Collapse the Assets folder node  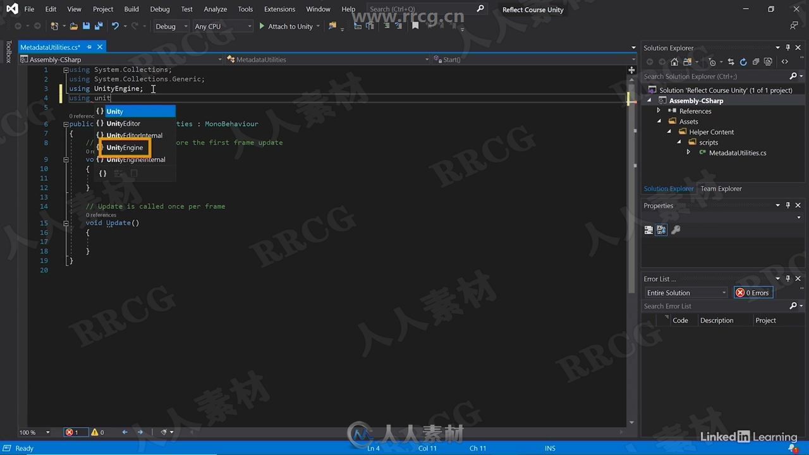click(x=659, y=121)
